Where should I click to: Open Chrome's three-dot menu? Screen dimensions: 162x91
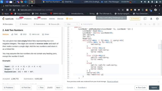pyautogui.click(x=159, y=10)
